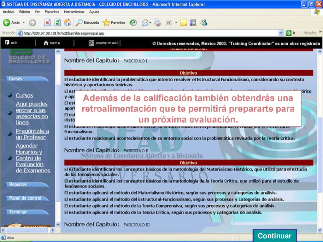Screen dimensions: 323x242
Task: Open the back button history dropdown arrow
Action: pos(24,22)
